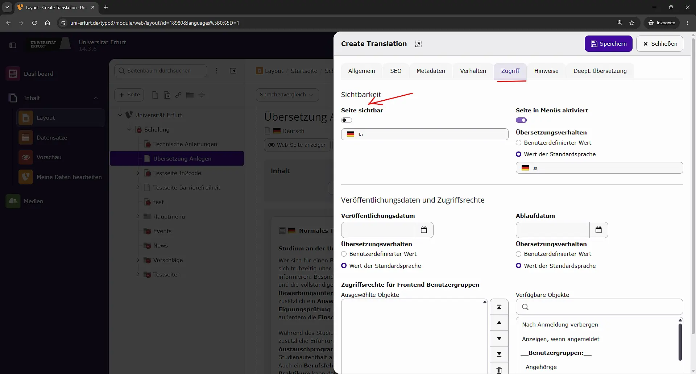Viewport: 696px width, 374px height.
Task: Choose 'Anzeigen, wenn angemeldet' option
Action: pyautogui.click(x=560, y=339)
